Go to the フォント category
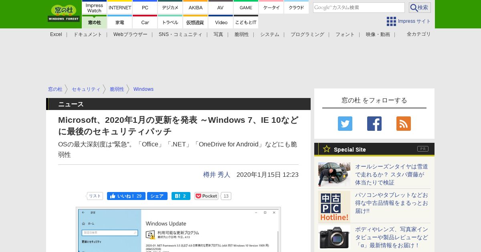 coord(345,34)
